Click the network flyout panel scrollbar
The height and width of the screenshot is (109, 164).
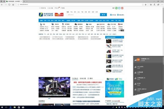163,60
